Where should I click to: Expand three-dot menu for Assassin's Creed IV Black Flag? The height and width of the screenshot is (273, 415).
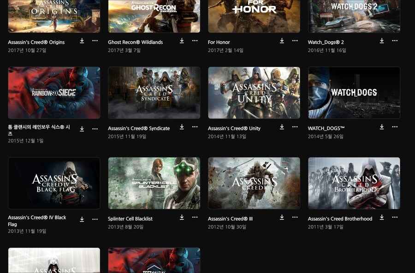click(95, 220)
